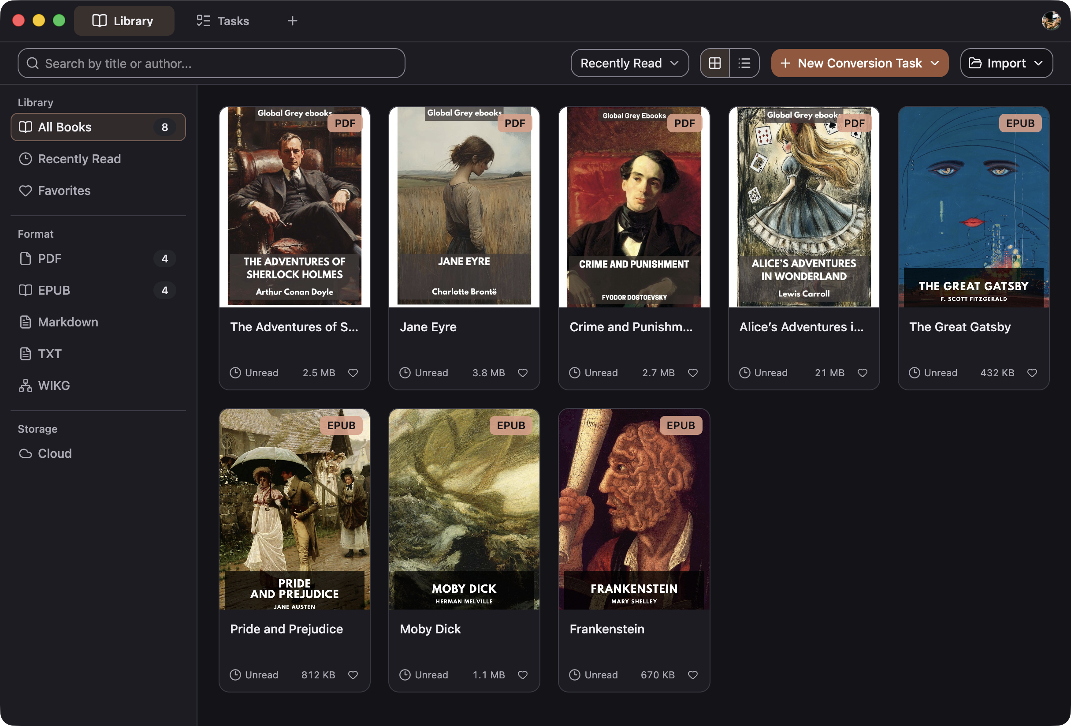1071x726 pixels.
Task: Filter library by PDF format
Action: pyautogui.click(x=98, y=258)
